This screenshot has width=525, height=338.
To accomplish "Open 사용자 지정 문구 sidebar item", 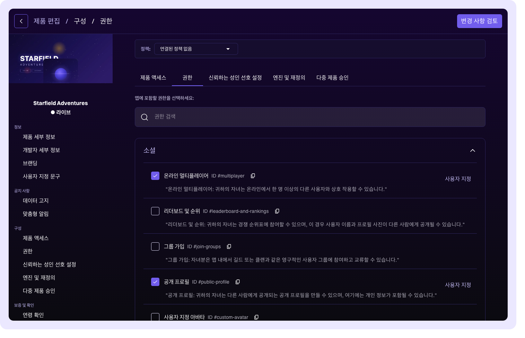I will [x=42, y=176].
